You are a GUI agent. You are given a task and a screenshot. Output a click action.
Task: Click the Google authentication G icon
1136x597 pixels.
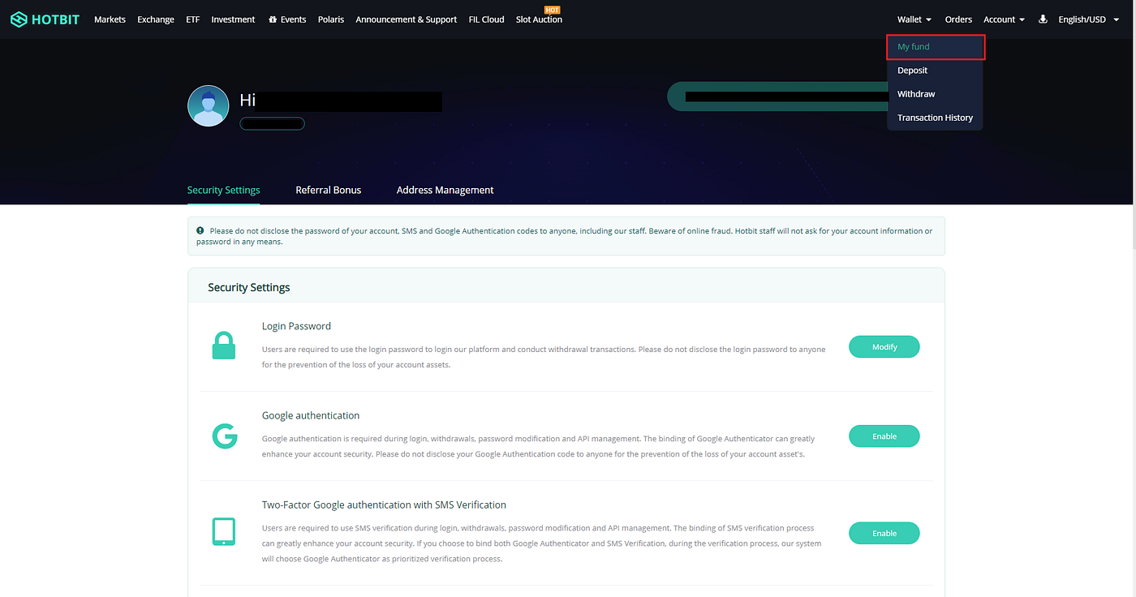(x=225, y=436)
